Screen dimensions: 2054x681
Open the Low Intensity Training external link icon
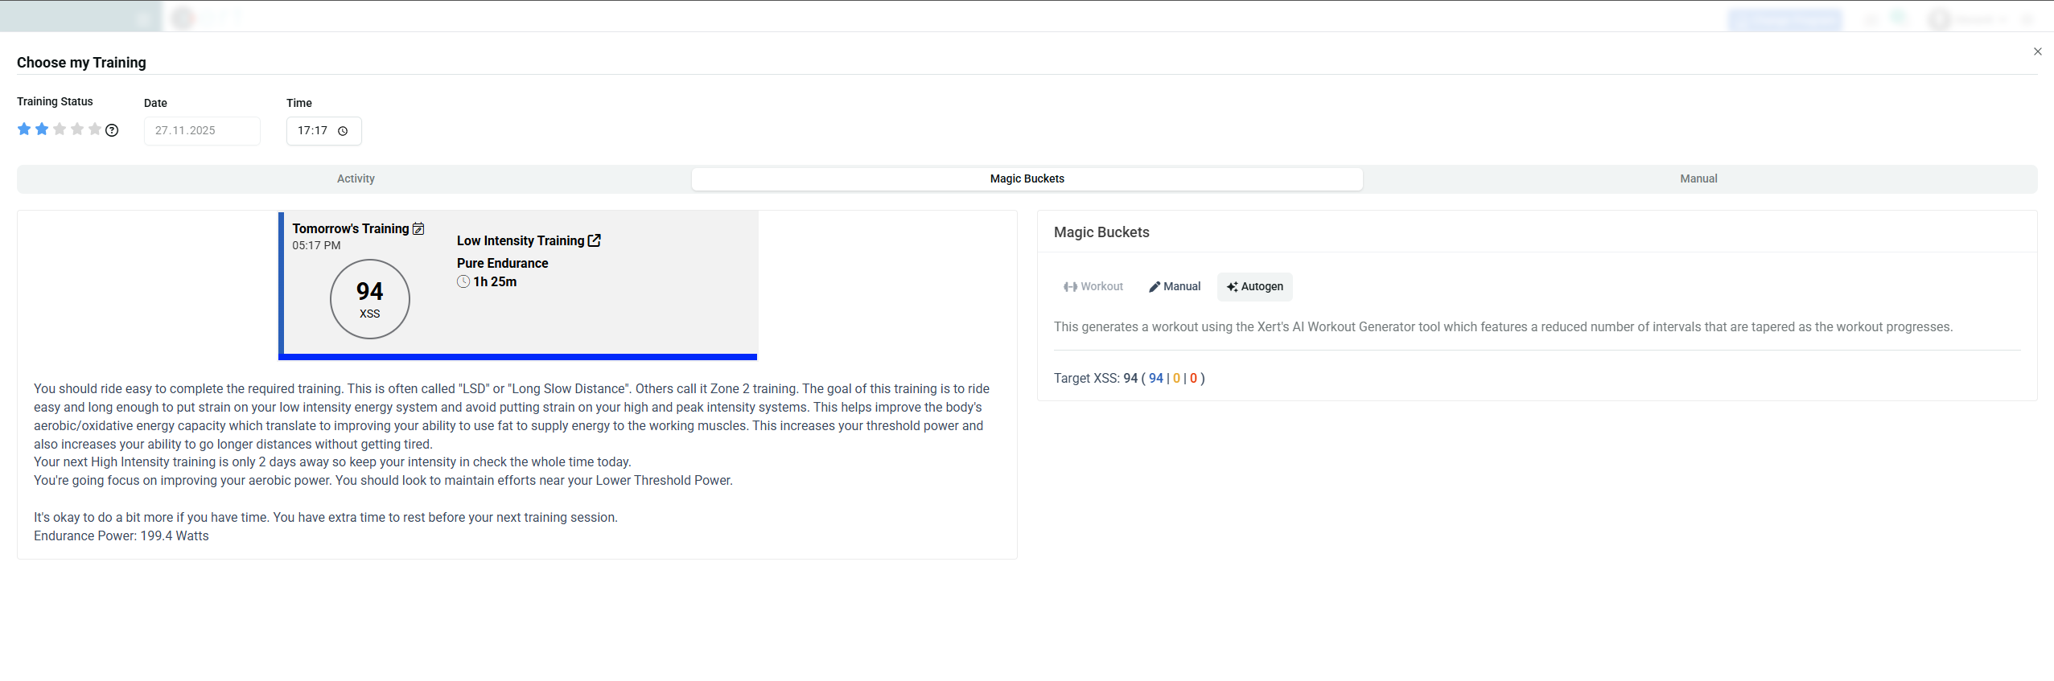tap(595, 240)
